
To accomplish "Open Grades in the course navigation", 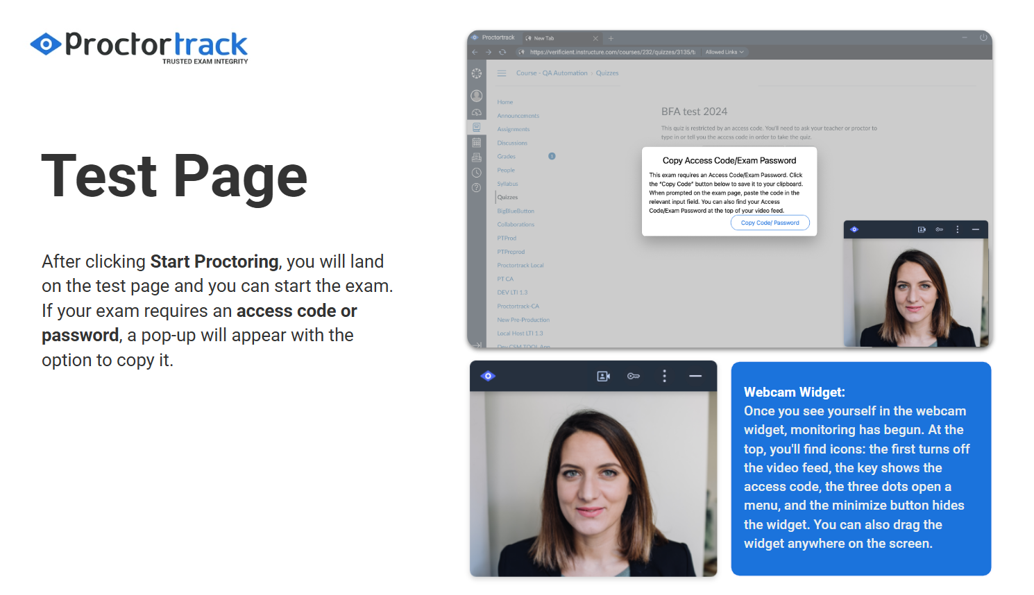I will coord(507,156).
